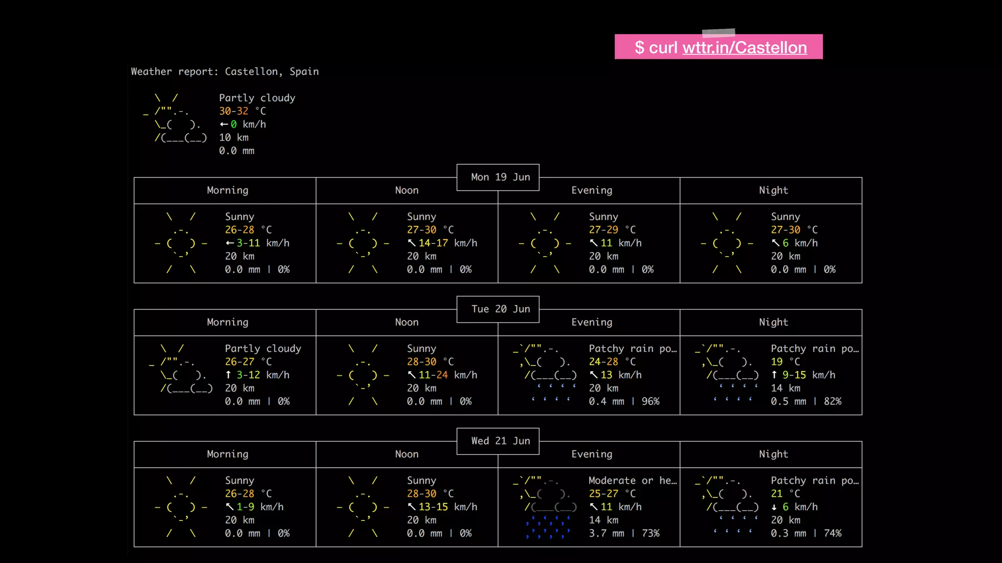Click Tuesday's Night column header
Viewport: 1002px width, 563px height.
point(773,322)
